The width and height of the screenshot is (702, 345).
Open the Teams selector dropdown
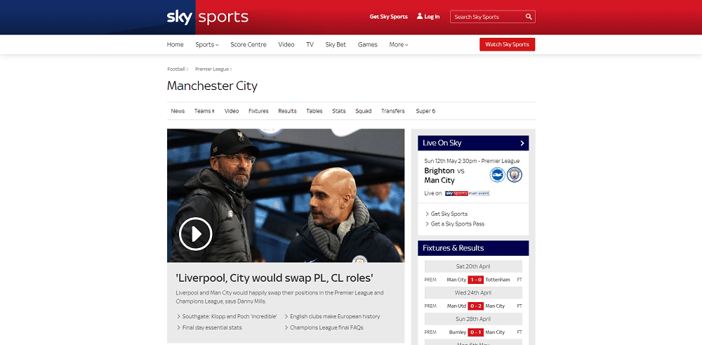click(x=204, y=111)
